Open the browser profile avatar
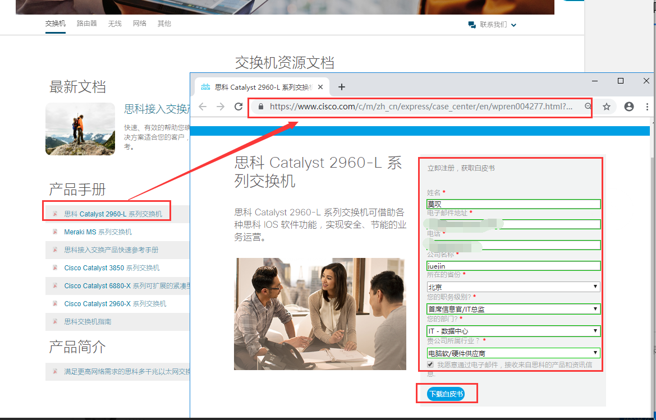The width and height of the screenshot is (656, 420). [629, 107]
